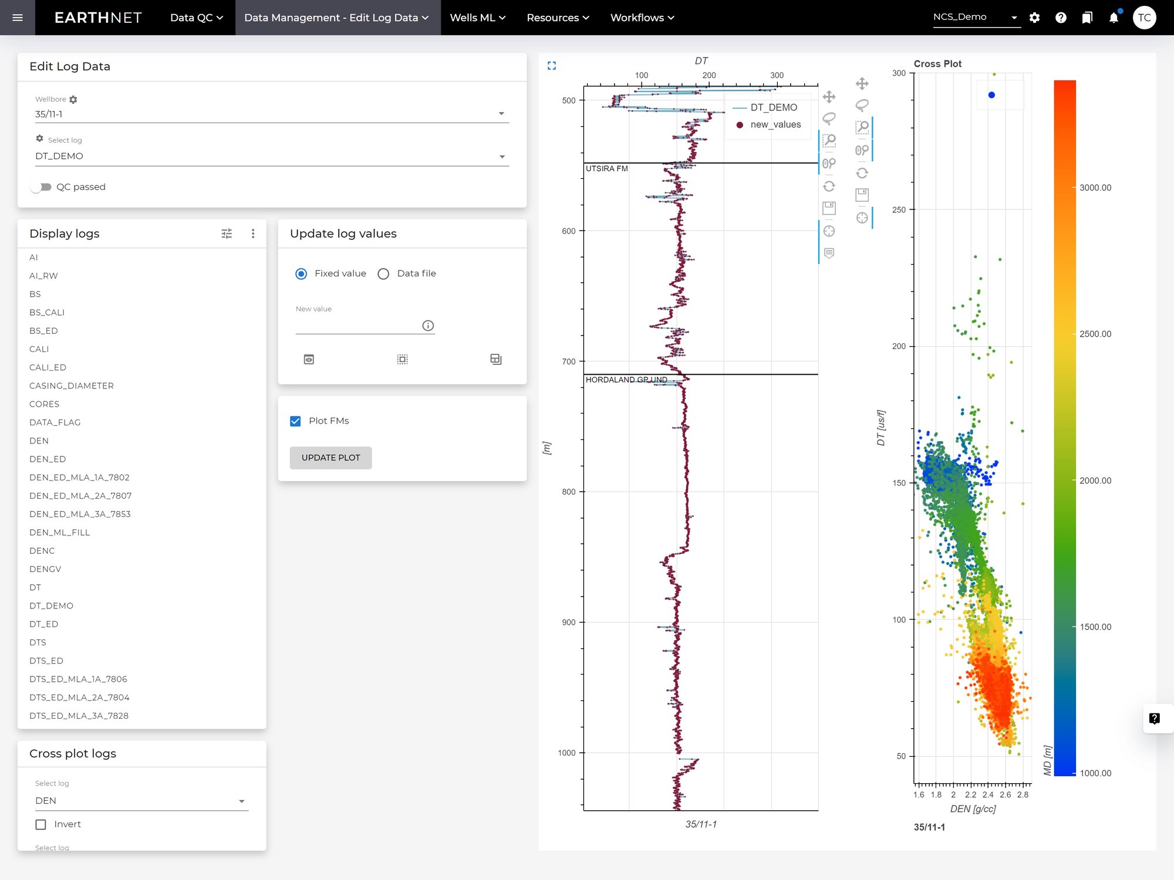This screenshot has width=1174, height=880.
Task: Open the notifications bell
Action: 1113,18
